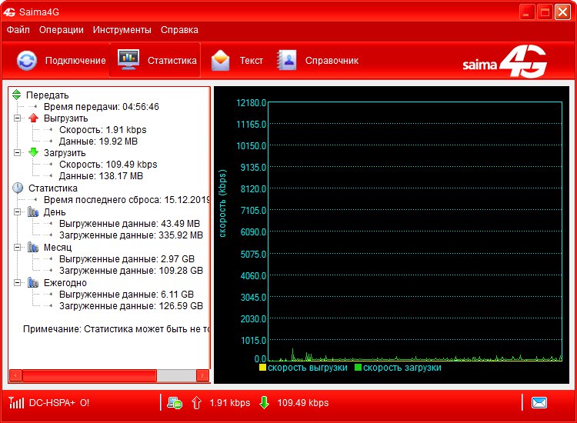The image size is (577, 423).
Task: Open the Файл menu
Action: 18,30
